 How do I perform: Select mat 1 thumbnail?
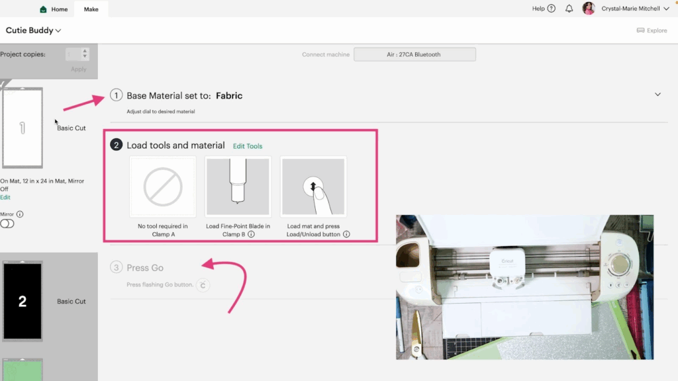[23, 128]
